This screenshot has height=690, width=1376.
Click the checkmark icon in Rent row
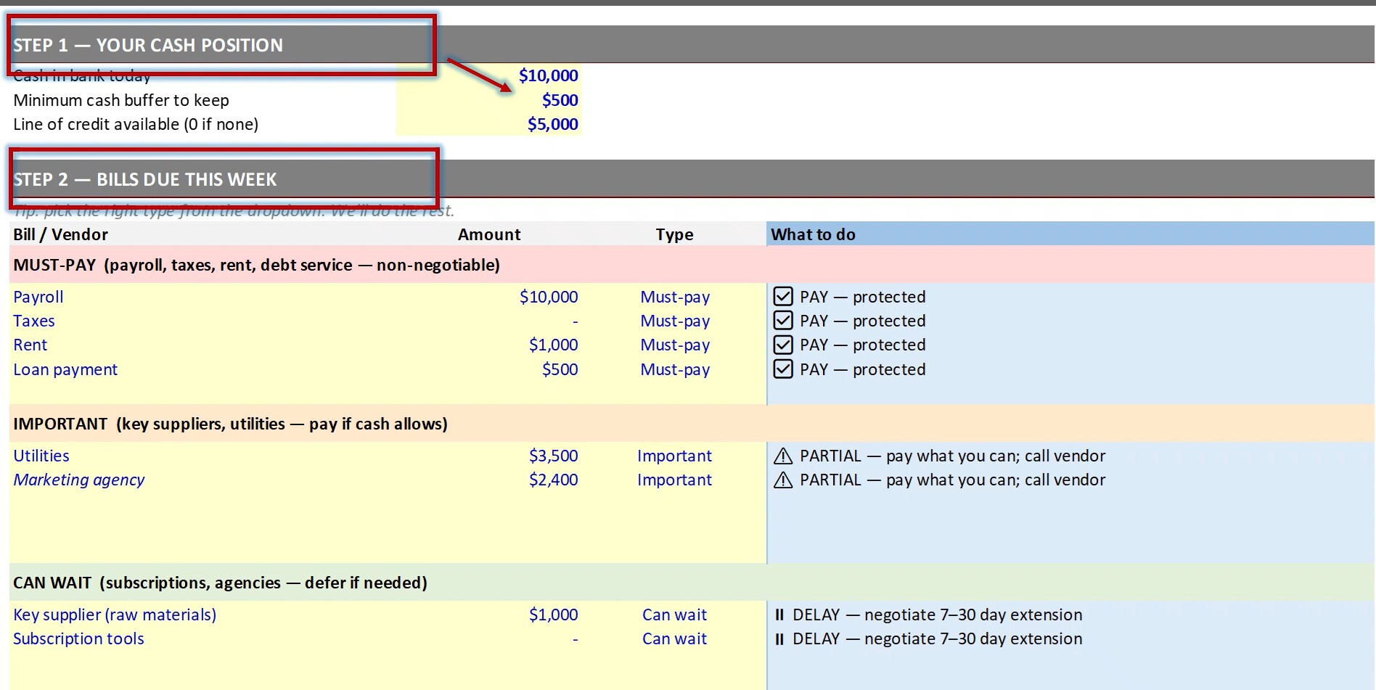coord(783,344)
